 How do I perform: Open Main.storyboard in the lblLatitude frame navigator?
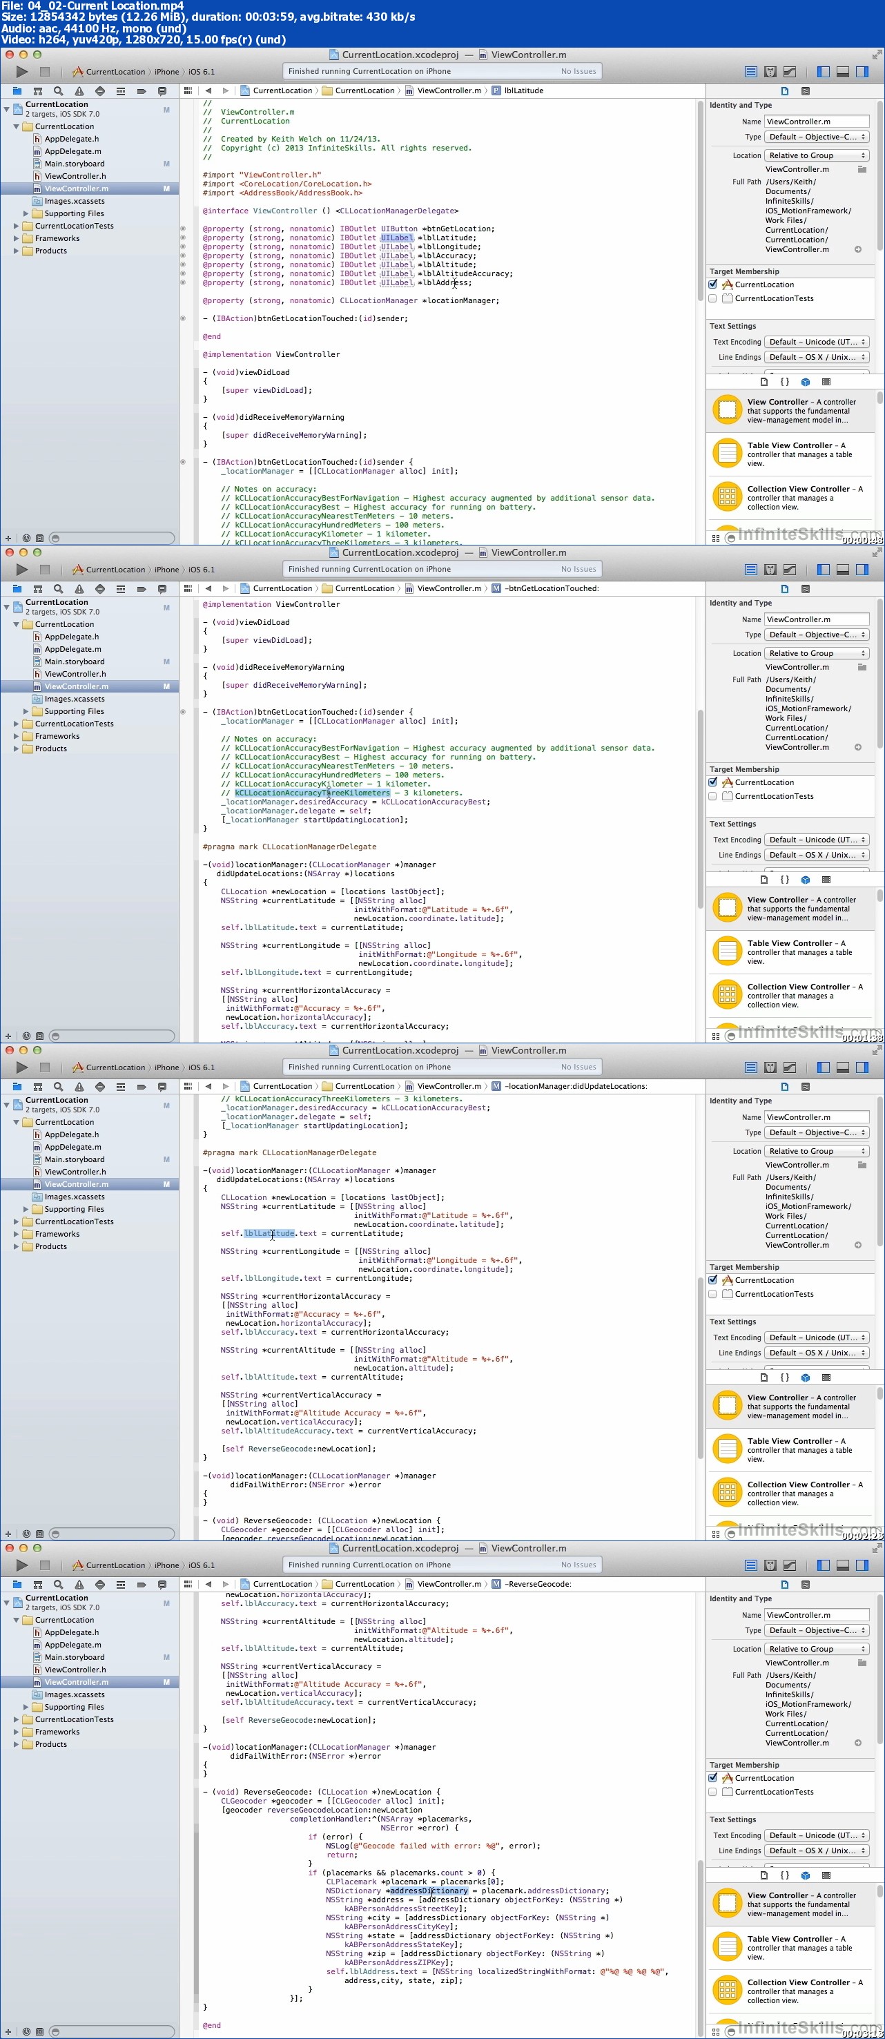(x=75, y=164)
